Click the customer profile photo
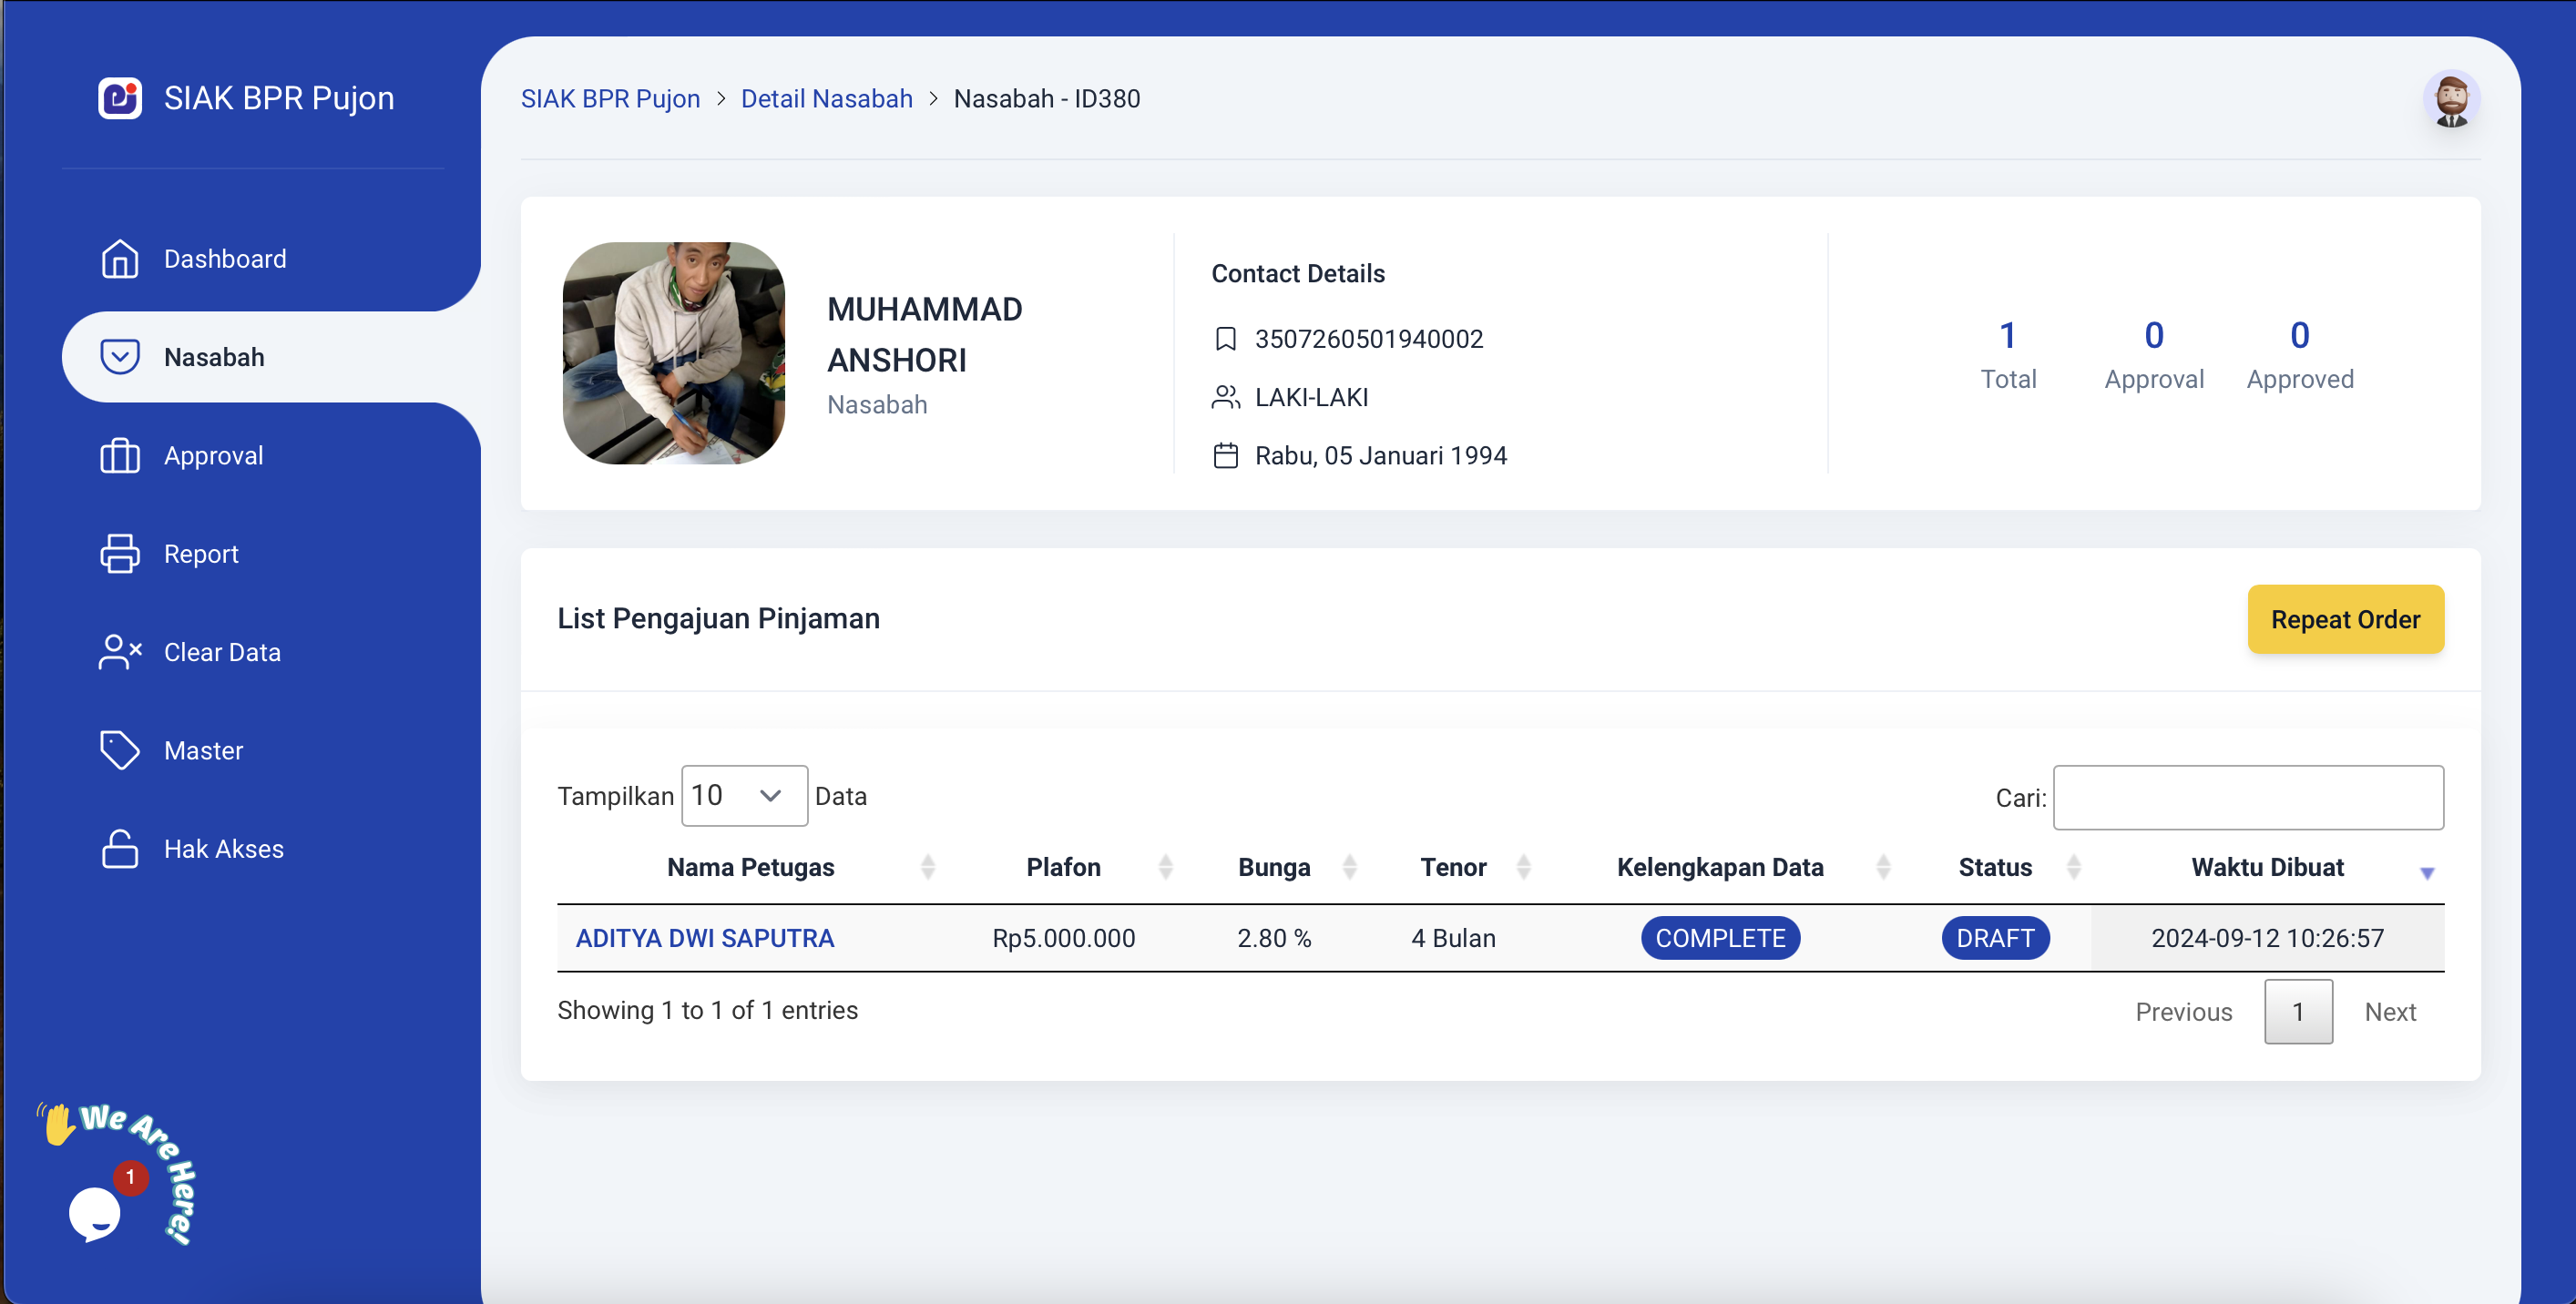Screen dimensions: 2576x1304 [673, 353]
